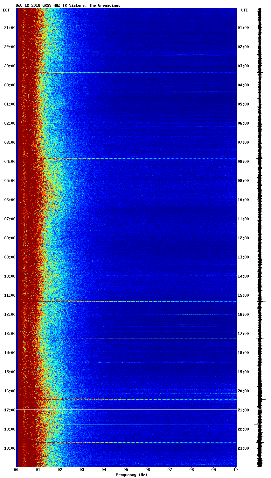Click the ECT axis label
Screen dimensions: 271x478
[6, 10]
